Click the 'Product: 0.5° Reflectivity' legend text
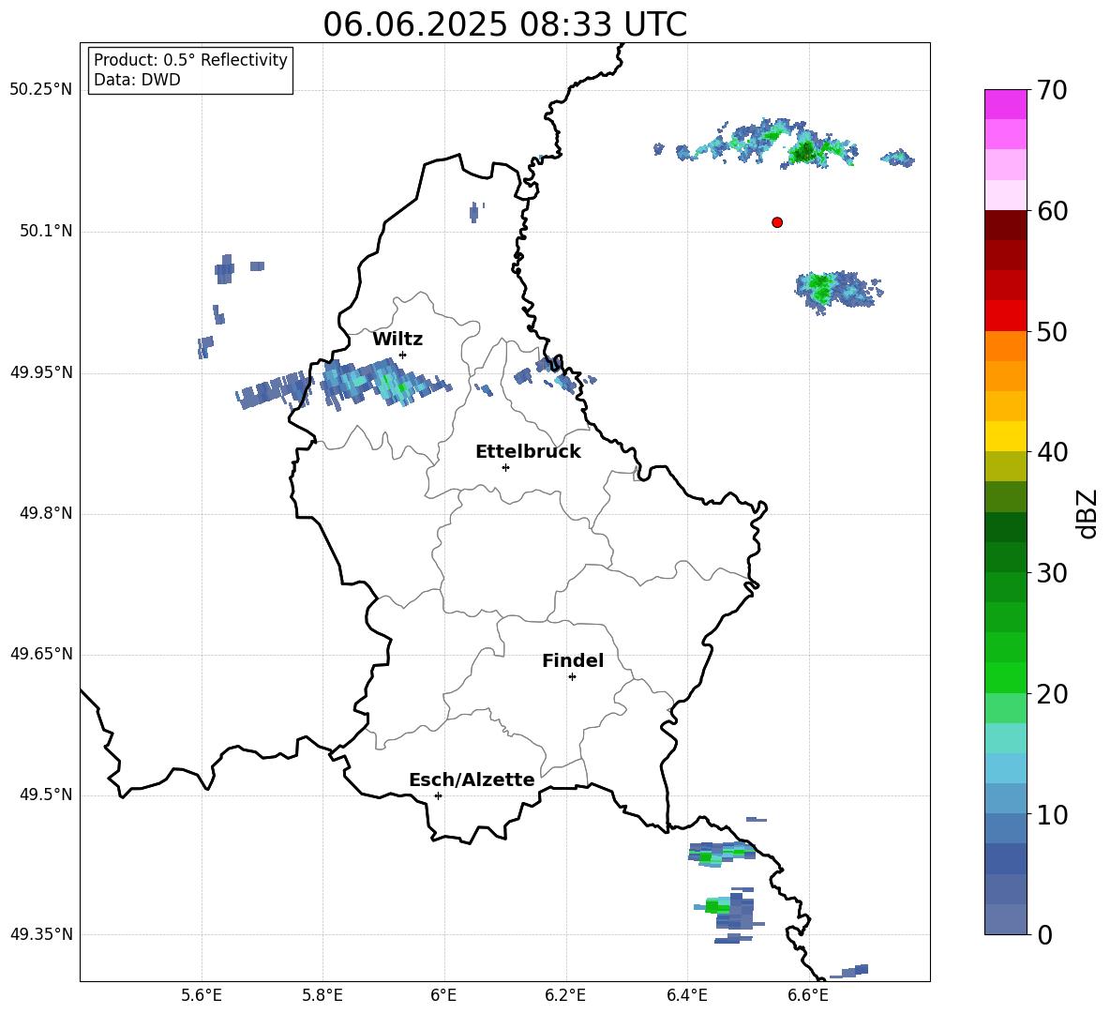Screen dimensions: 1110x1014 pos(190,60)
